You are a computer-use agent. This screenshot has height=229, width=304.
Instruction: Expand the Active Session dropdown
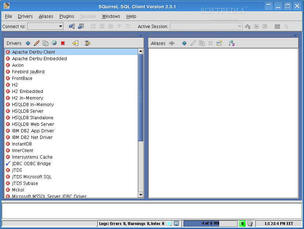(x=240, y=26)
